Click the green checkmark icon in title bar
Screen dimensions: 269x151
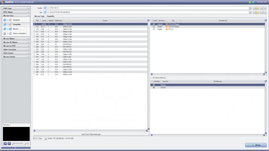pyautogui.click(x=250, y=2)
